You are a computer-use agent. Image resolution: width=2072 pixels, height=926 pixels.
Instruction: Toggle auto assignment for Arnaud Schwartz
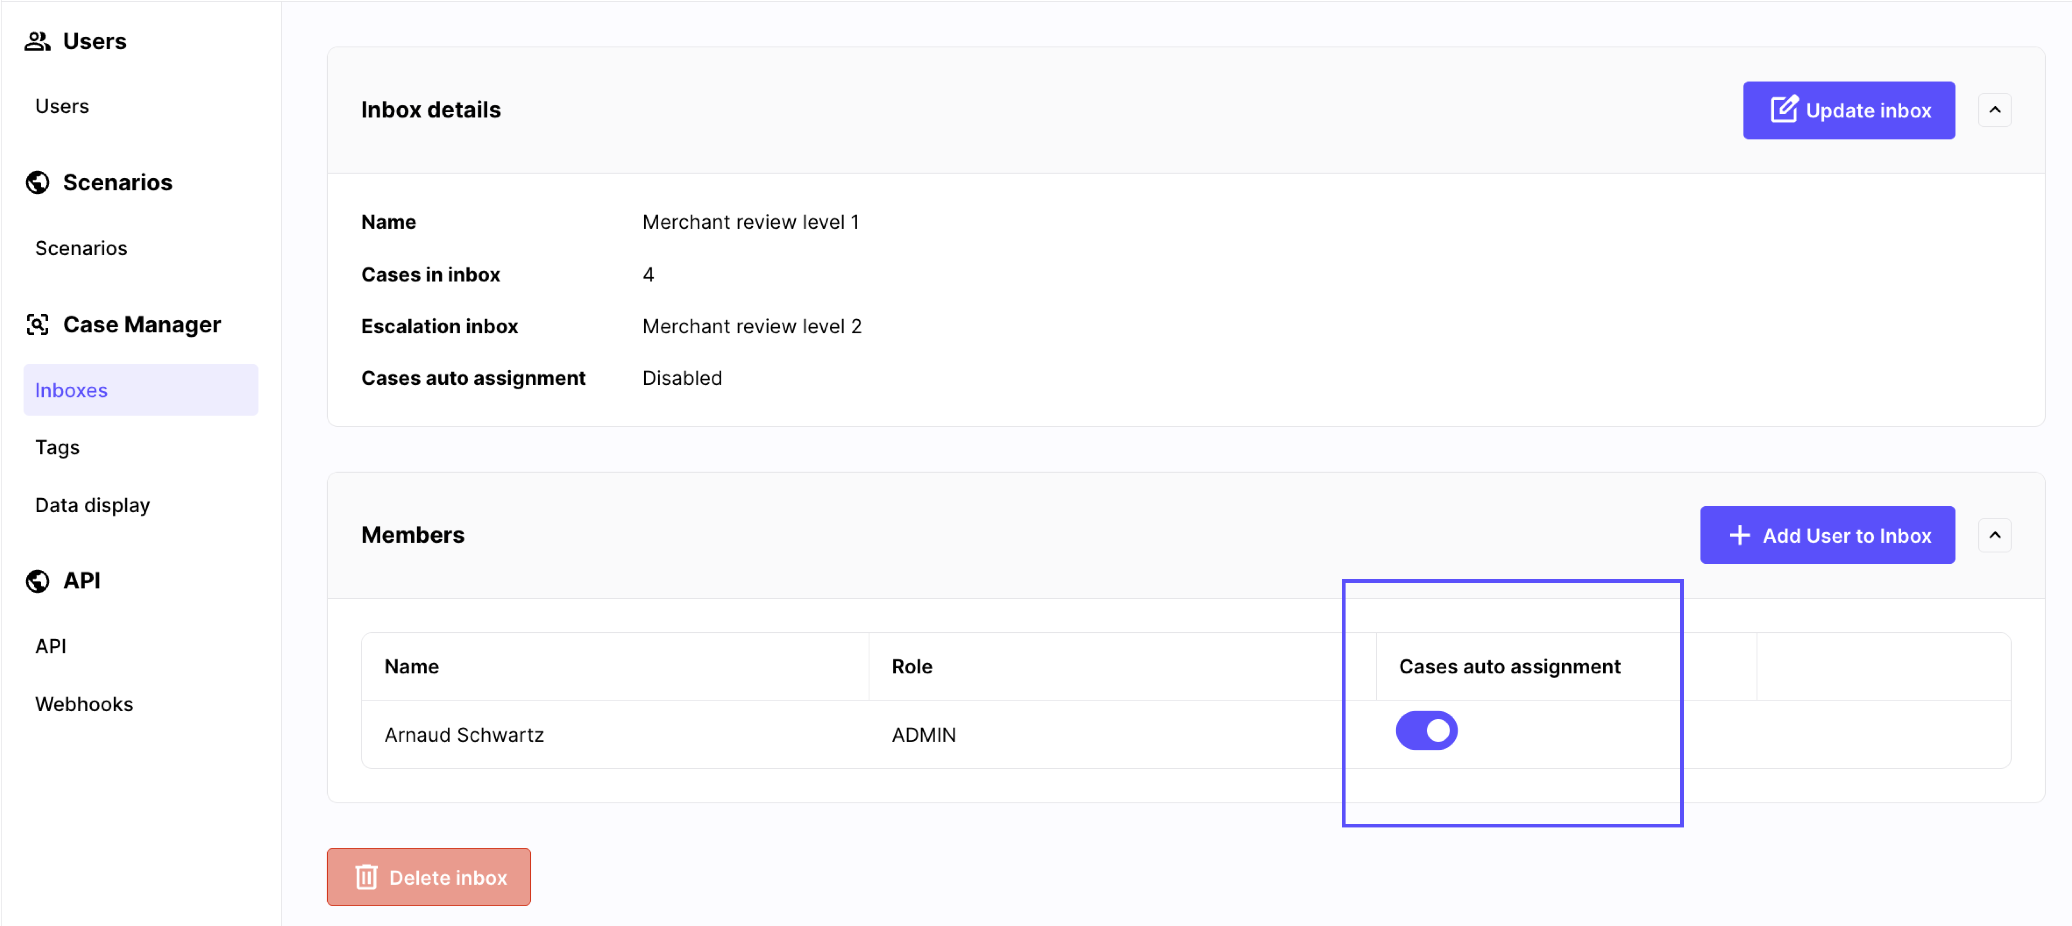point(1426,730)
